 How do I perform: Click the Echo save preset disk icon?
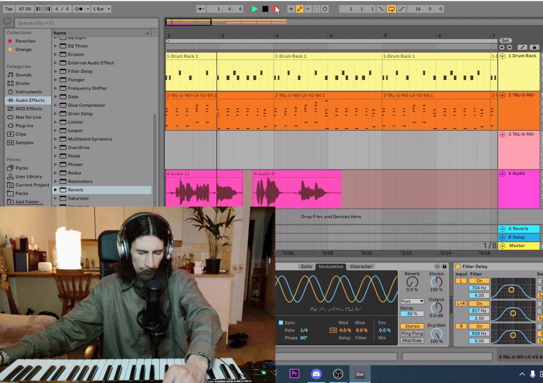coord(444,266)
